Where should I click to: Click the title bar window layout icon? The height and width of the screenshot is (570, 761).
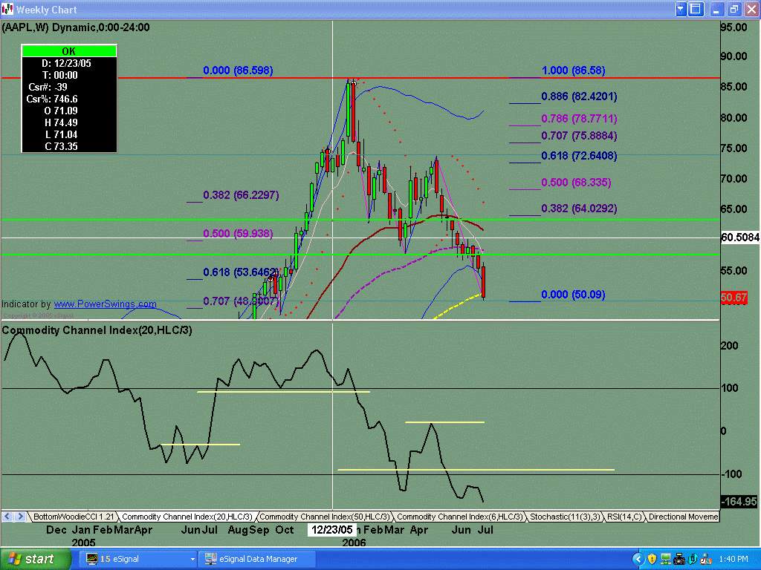(696, 9)
